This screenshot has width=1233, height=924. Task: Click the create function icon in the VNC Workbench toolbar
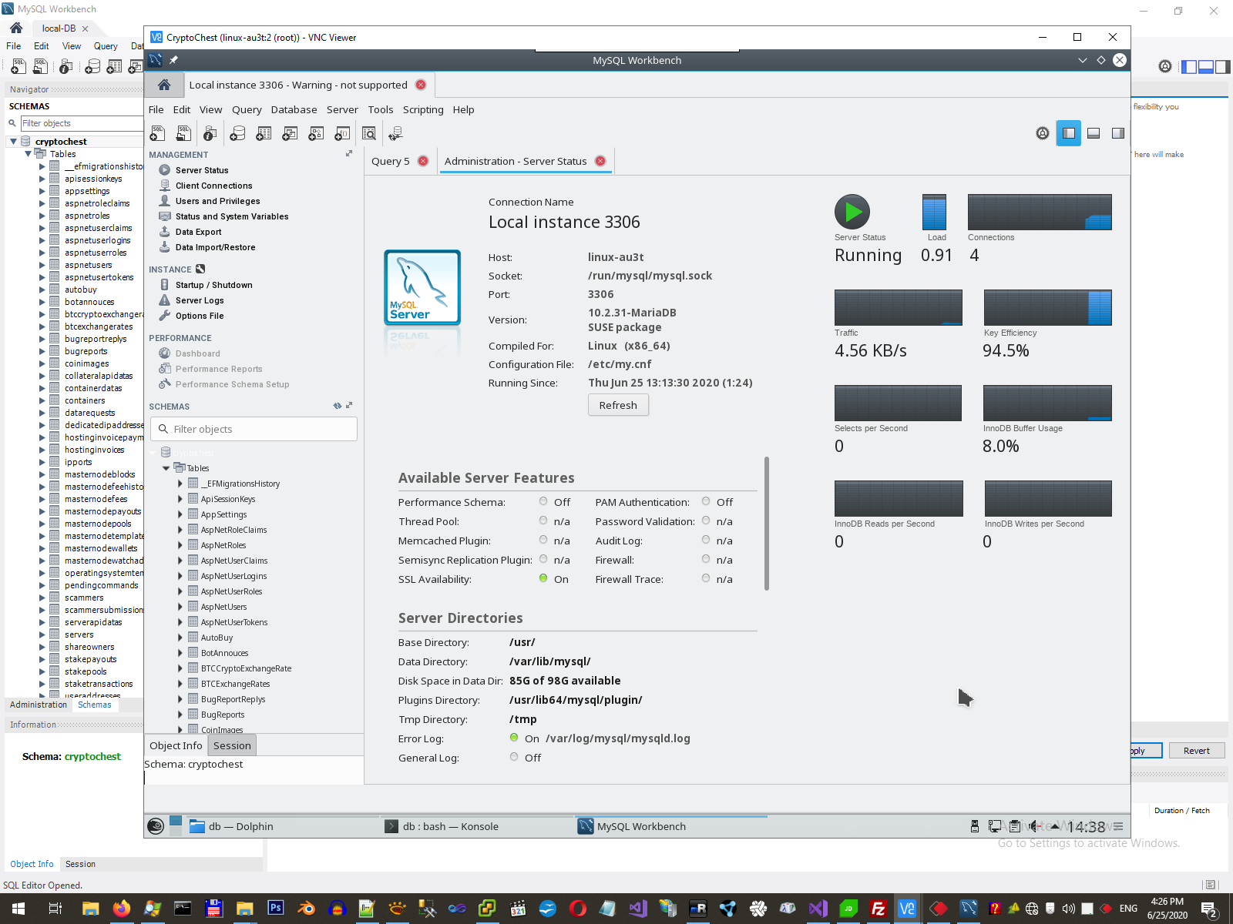[342, 133]
